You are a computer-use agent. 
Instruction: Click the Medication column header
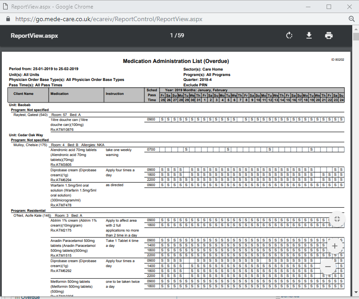pos(59,94)
